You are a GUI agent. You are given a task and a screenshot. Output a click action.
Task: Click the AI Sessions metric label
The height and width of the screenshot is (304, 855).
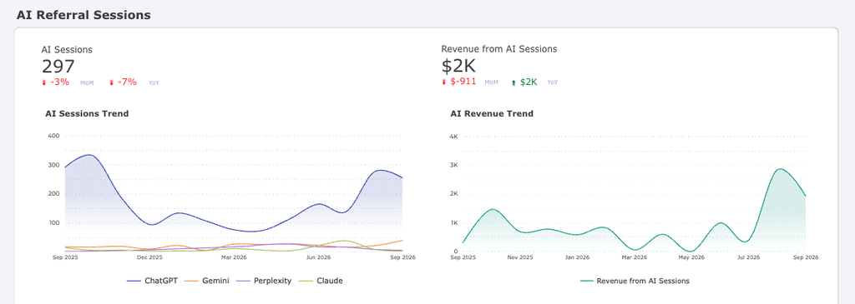pos(67,49)
